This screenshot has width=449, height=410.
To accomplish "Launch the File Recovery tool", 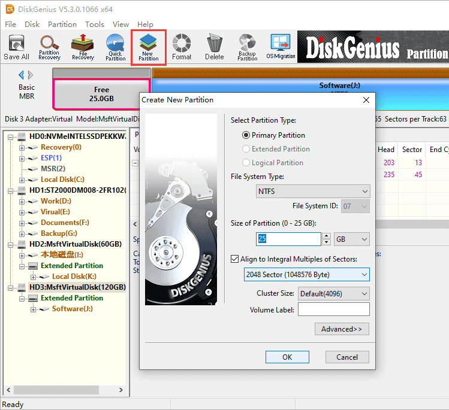I will [x=82, y=47].
